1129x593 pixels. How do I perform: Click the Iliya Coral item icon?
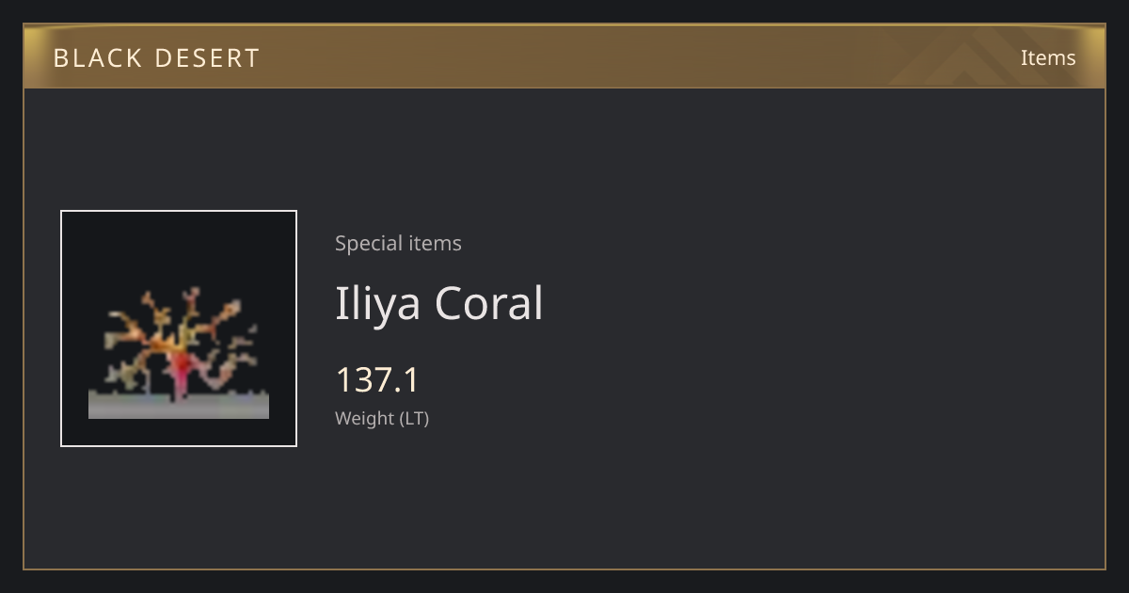179,353
